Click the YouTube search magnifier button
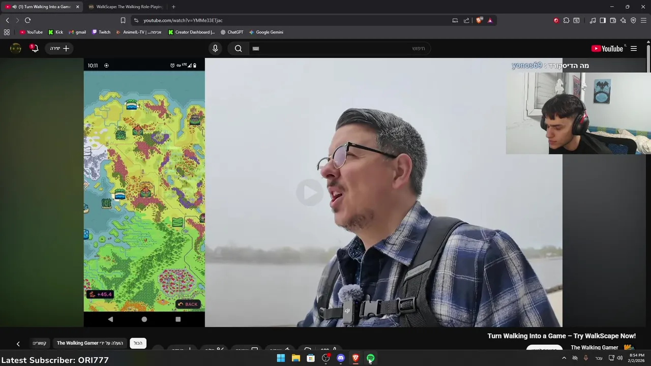The height and width of the screenshot is (366, 651). (x=239, y=48)
